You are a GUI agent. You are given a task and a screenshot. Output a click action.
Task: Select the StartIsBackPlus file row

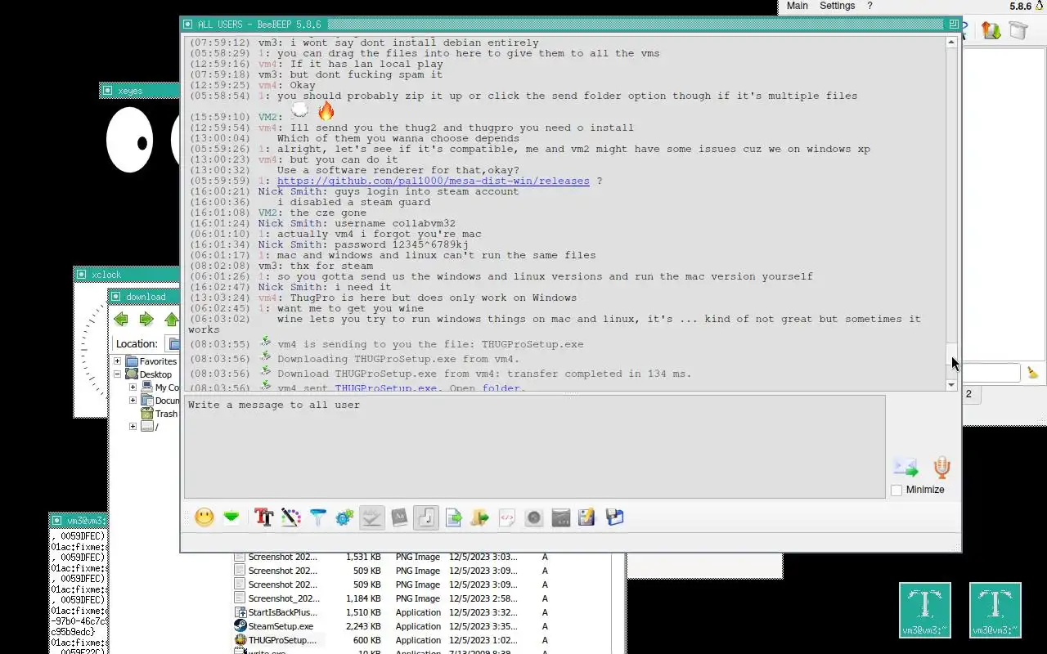(282, 612)
